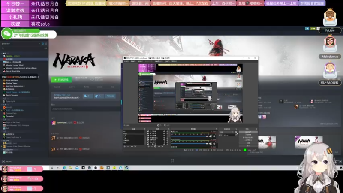Toggle recent-sort clock icon in Steam library
Image resolution: width=343 pixels, height=193 pixels.
(x=43, y=44)
